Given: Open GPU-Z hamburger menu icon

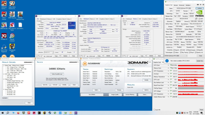Looking at the screenshot, I should tap(203, 5).
